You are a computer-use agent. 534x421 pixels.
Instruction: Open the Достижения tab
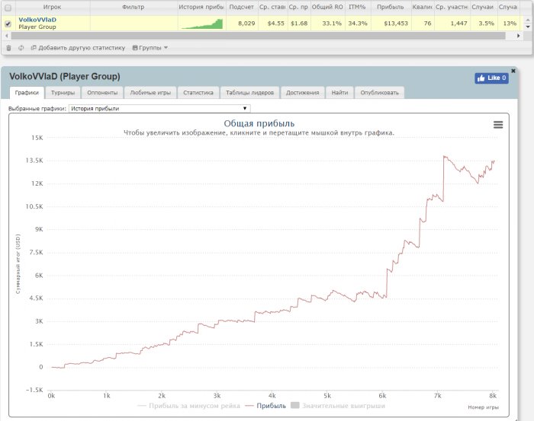click(302, 92)
